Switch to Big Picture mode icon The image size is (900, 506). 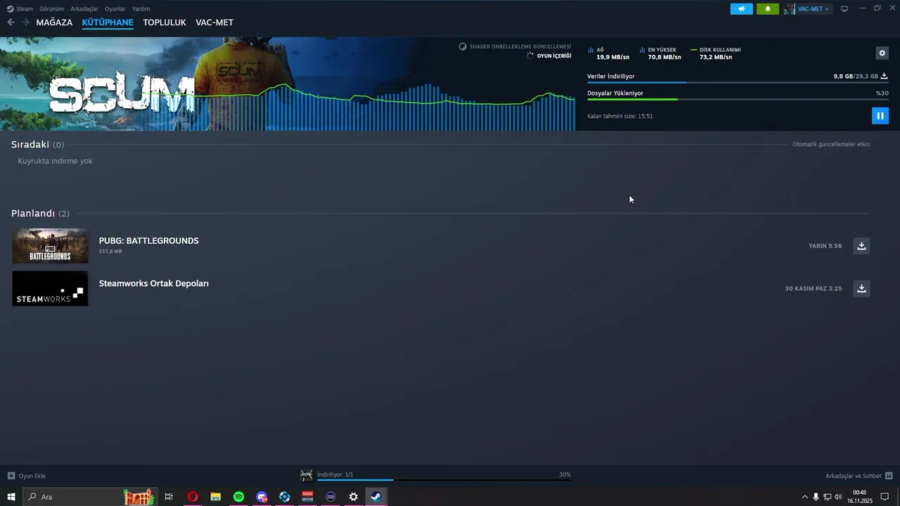click(844, 9)
